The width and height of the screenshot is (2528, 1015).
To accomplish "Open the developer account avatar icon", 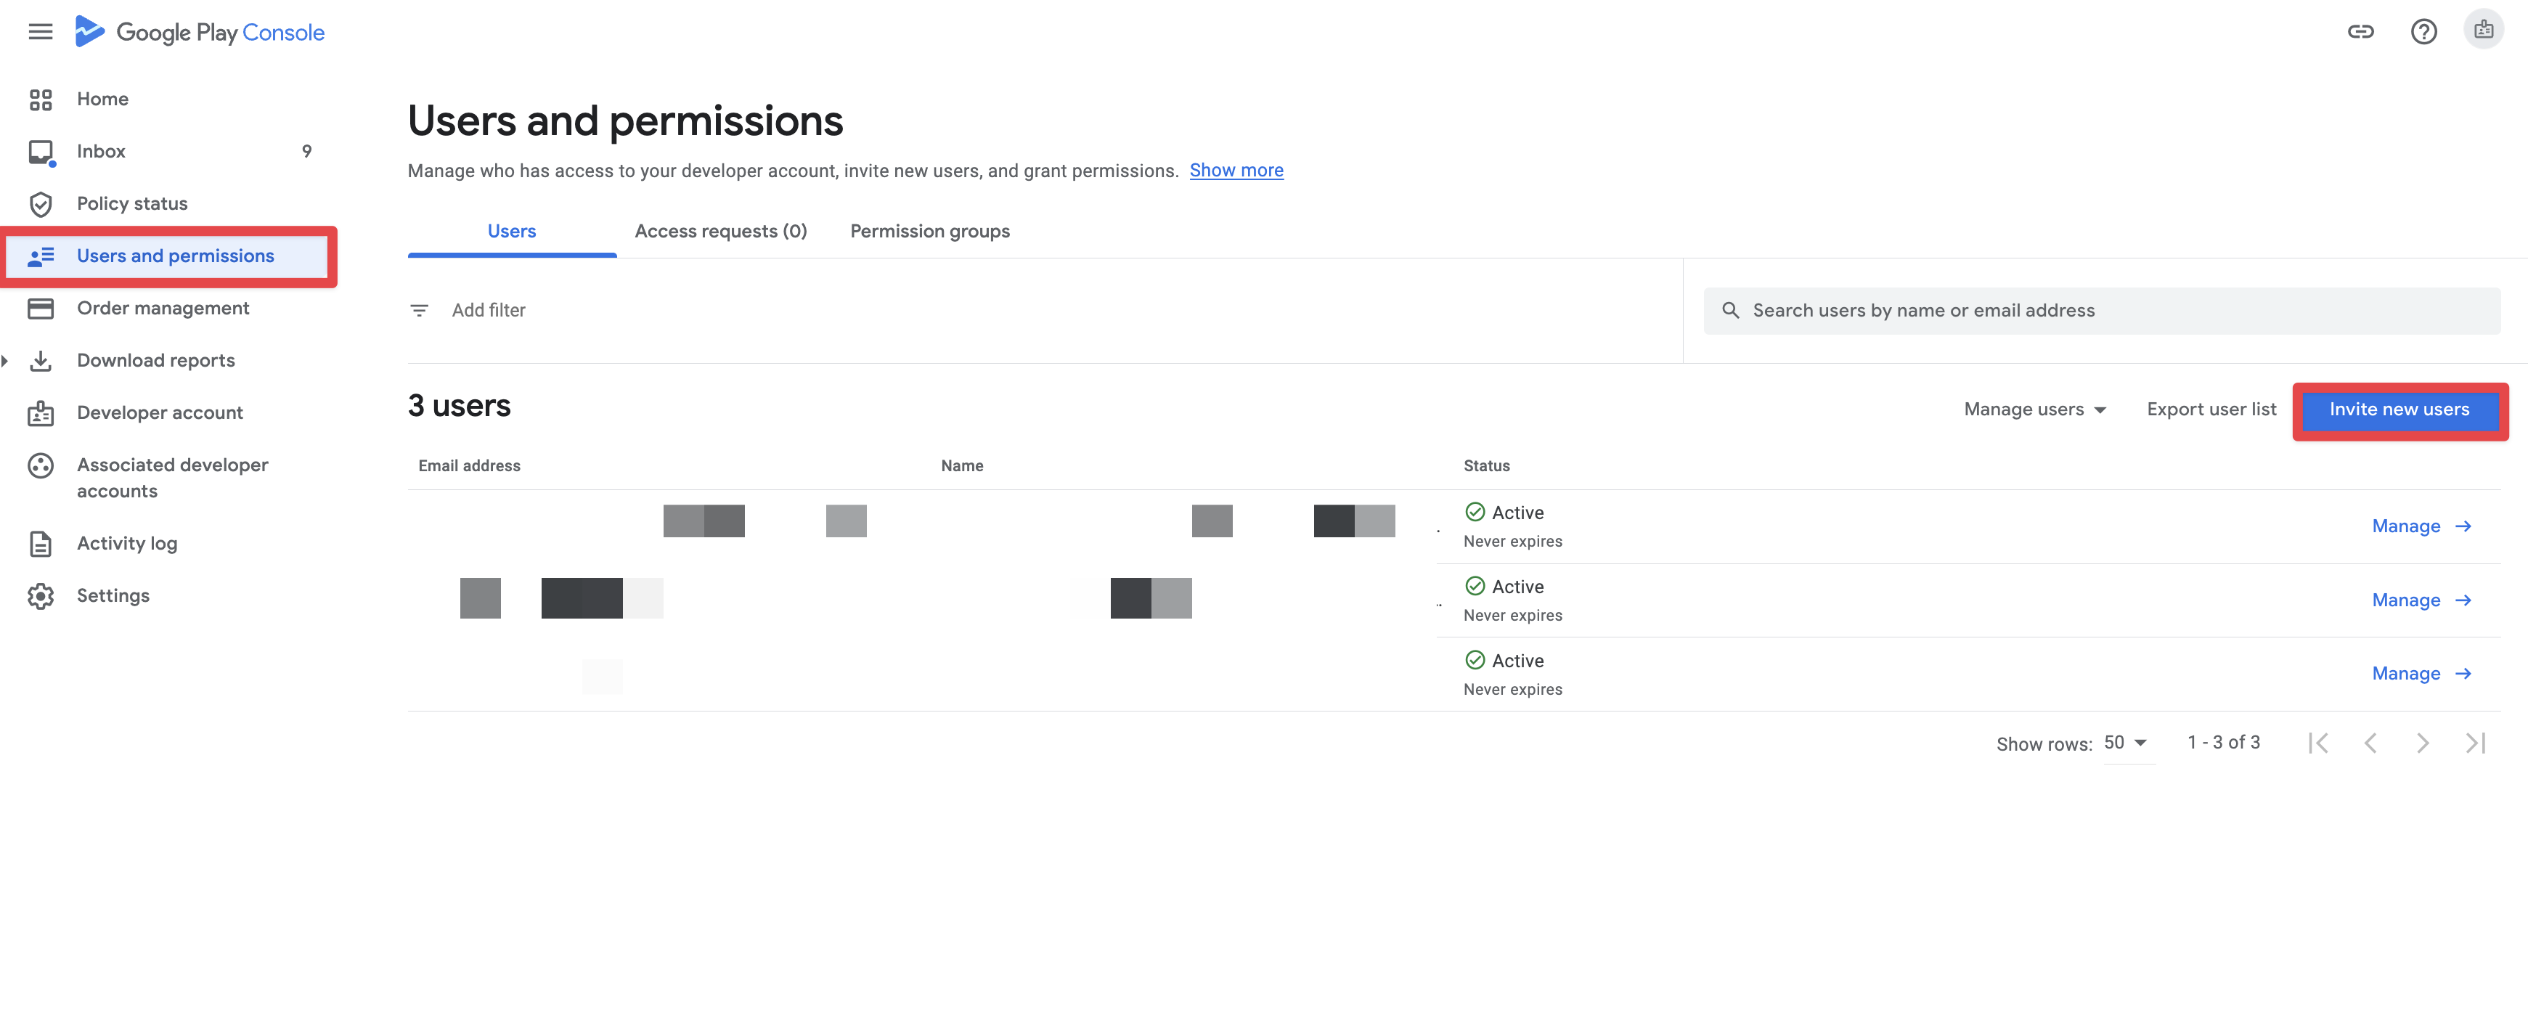I will (x=2483, y=30).
